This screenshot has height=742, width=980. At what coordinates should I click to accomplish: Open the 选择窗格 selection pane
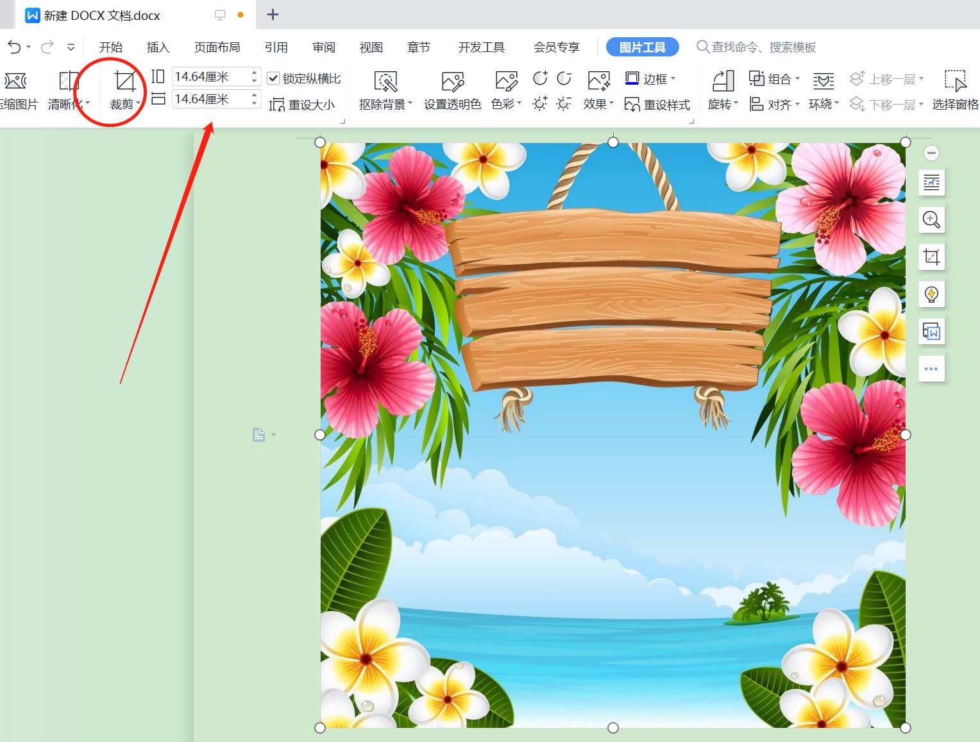click(x=957, y=90)
